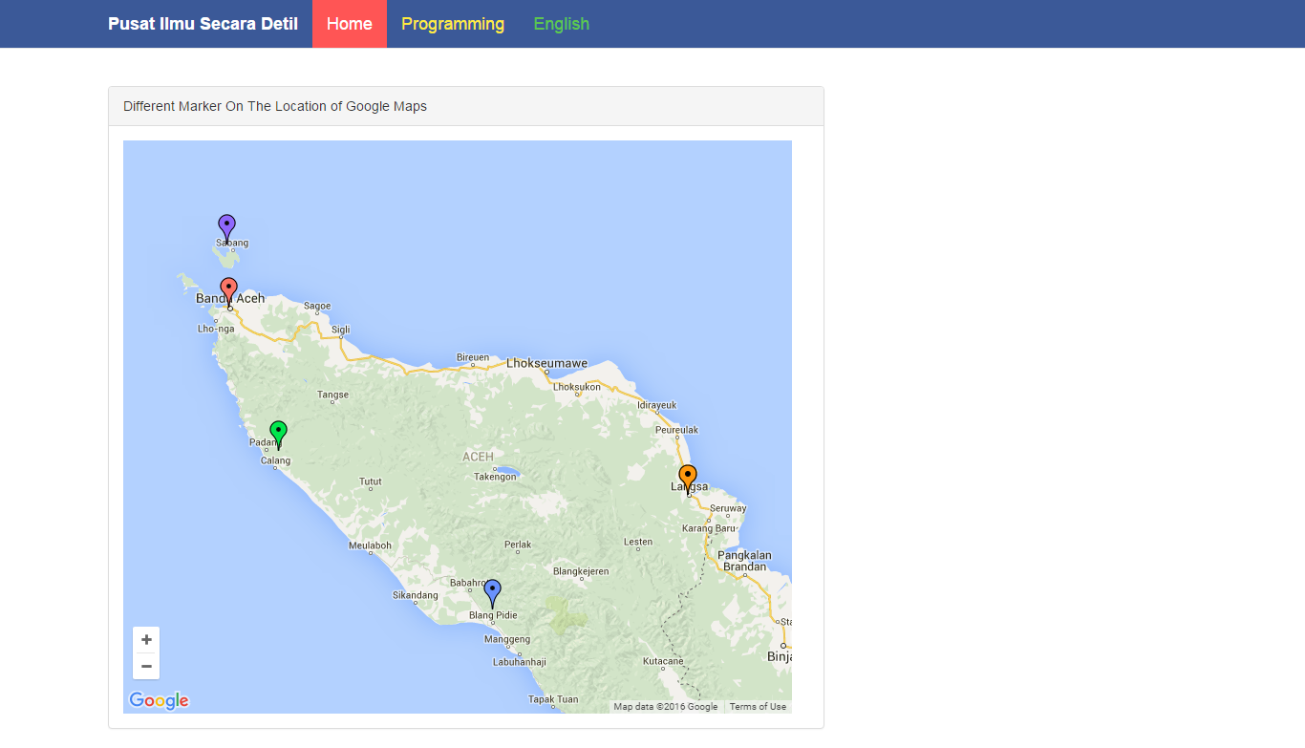Open the Home navigation tab
Viewport: 1305px width, 748px height.
349,23
